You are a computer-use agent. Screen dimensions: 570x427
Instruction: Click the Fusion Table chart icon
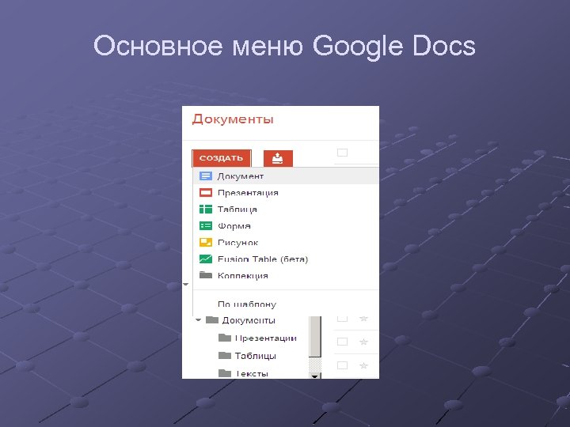click(x=206, y=259)
